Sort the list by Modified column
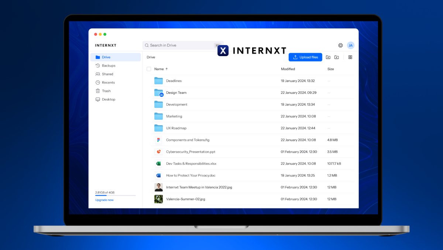Image resolution: width=443 pixels, height=250 pixels. tap(288, 69)
